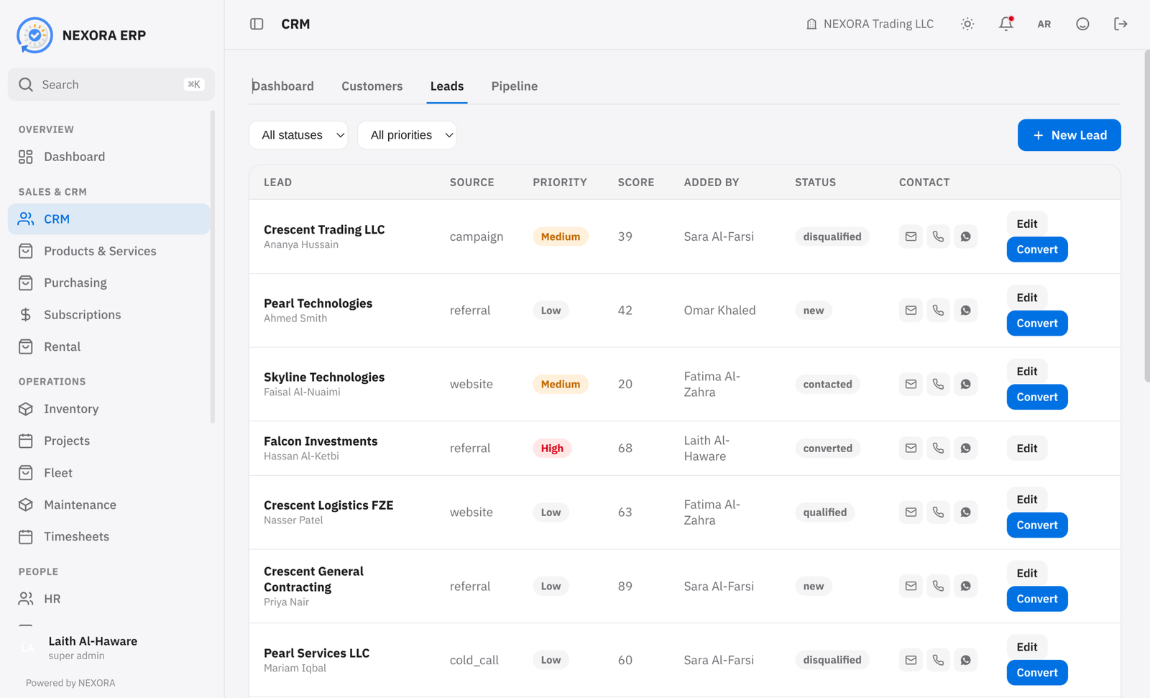1150x698 pixels.
Task: Switch to the Dashboard tab
Action: (x=283, y=86)
